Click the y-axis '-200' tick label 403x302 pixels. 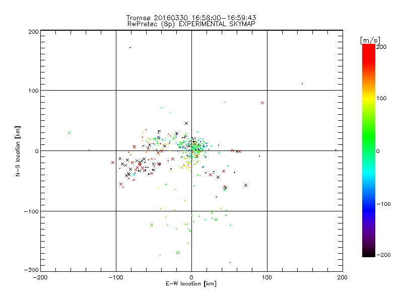pos(31,270)
